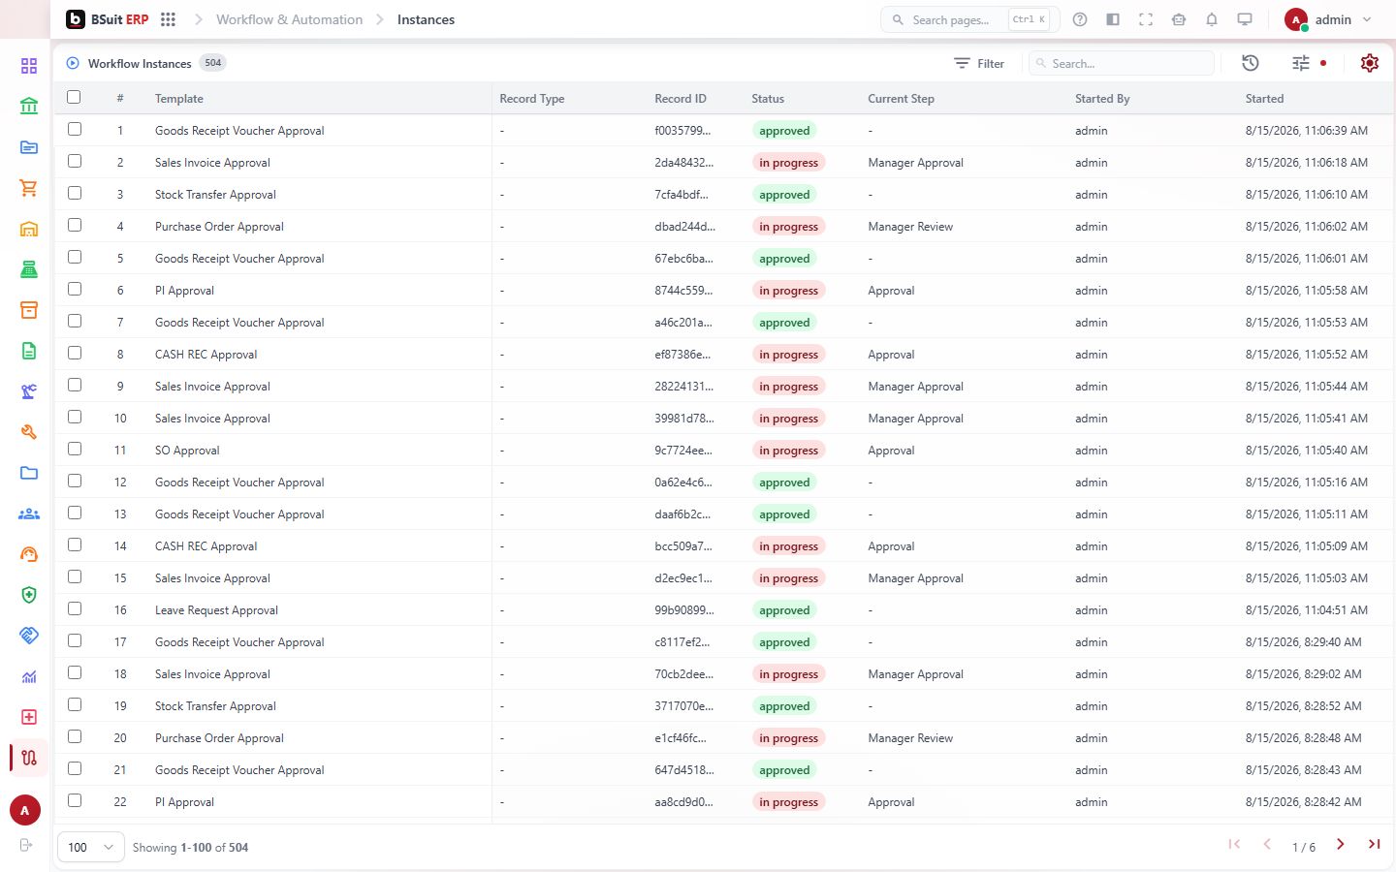The image size is (1396, 872).
Task: Sort by the Status column header
Action: coord(768,99)
